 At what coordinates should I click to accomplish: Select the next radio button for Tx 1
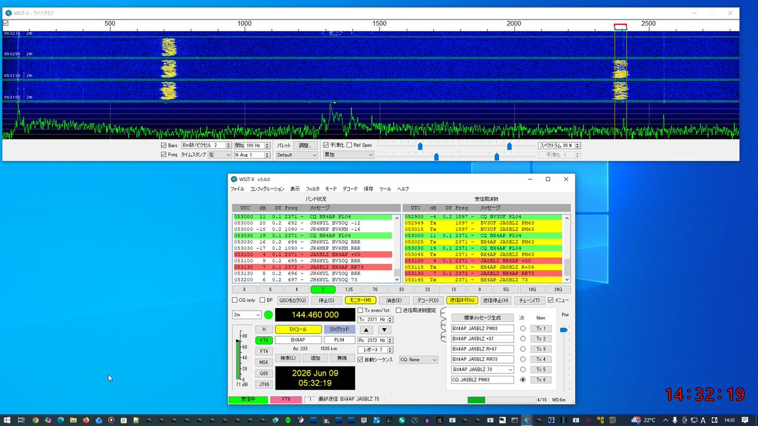(x=522, y=329)
